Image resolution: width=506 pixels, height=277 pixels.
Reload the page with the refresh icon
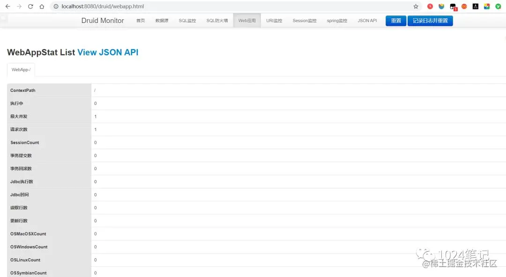(x=30, y=7)
